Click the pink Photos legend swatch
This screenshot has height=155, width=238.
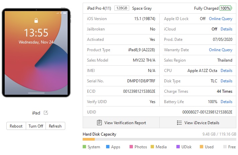(131, 147)
